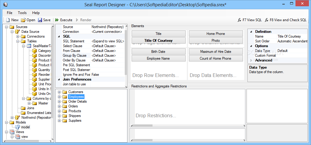Select the Units On Order column icon
The width and height of the screenshot is (311, 145).
pyautogui.click(x=35, y=93)
